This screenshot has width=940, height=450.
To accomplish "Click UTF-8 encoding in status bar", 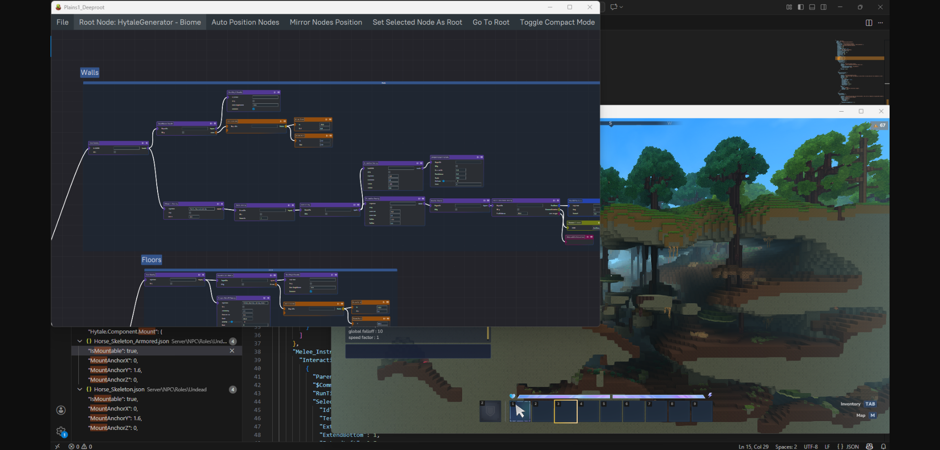I will tap(811, 447).
